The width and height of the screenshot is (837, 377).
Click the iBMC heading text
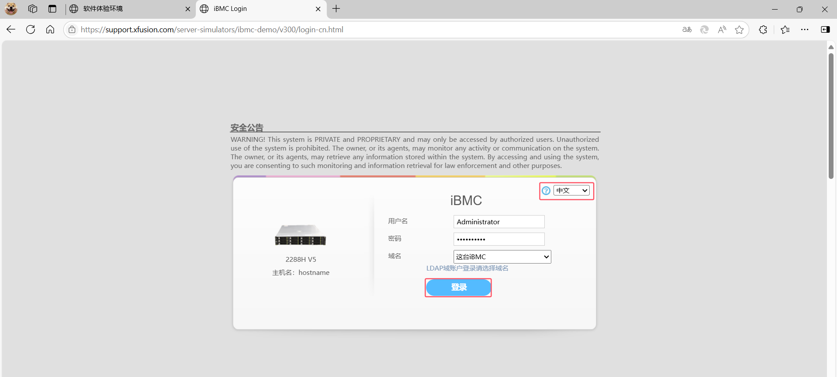[466, 201]
